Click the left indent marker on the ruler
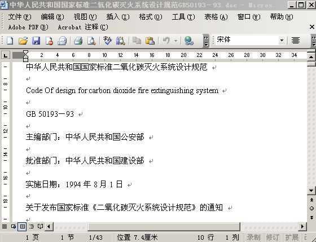The image size is (316, 242). coord(25,60)
